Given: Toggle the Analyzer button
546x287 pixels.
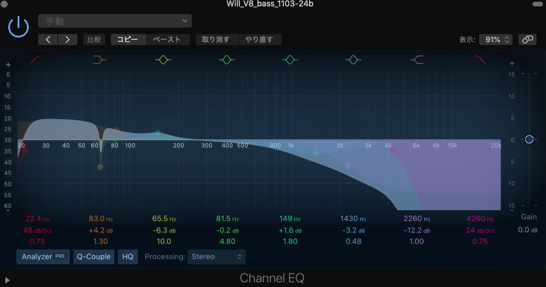Looking at the screenshot, I should click(43, 257).
